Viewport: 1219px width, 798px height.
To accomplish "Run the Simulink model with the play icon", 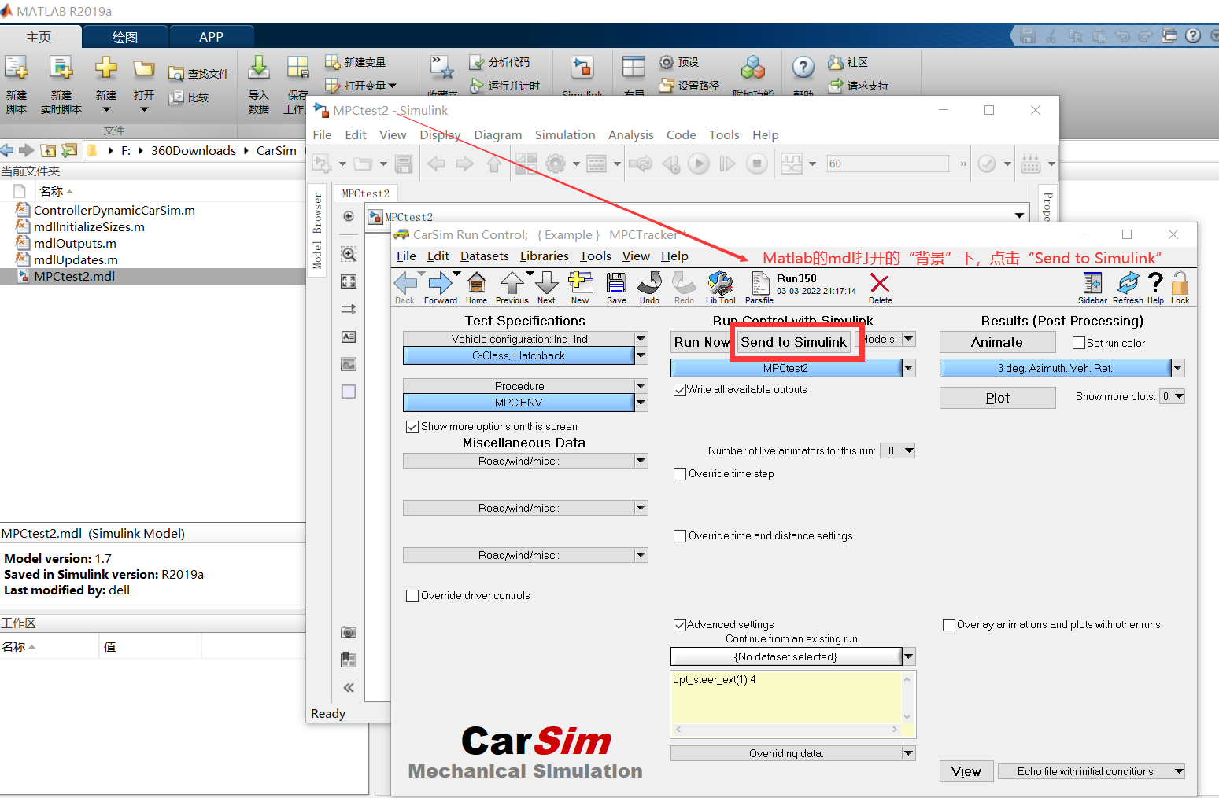I will 699,164.
